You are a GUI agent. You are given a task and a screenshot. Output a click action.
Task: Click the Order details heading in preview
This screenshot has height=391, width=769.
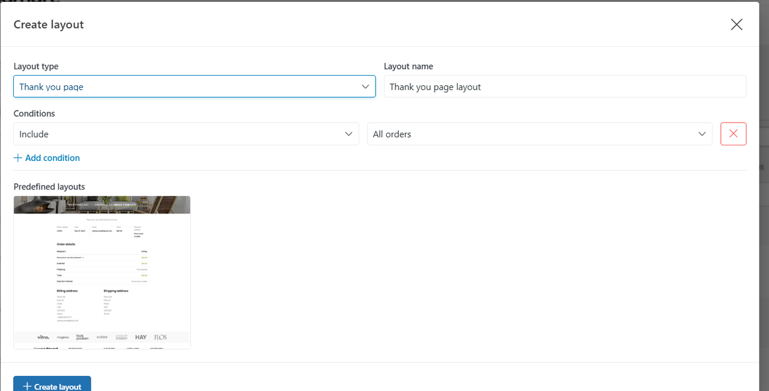coord(66,244)
